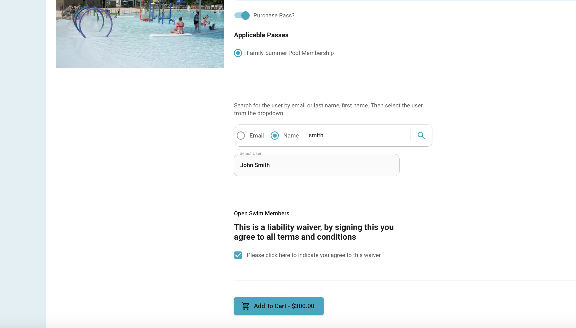Select Family Summer Pool Membership radio button

pyautogui.click(x=238, y=53)
